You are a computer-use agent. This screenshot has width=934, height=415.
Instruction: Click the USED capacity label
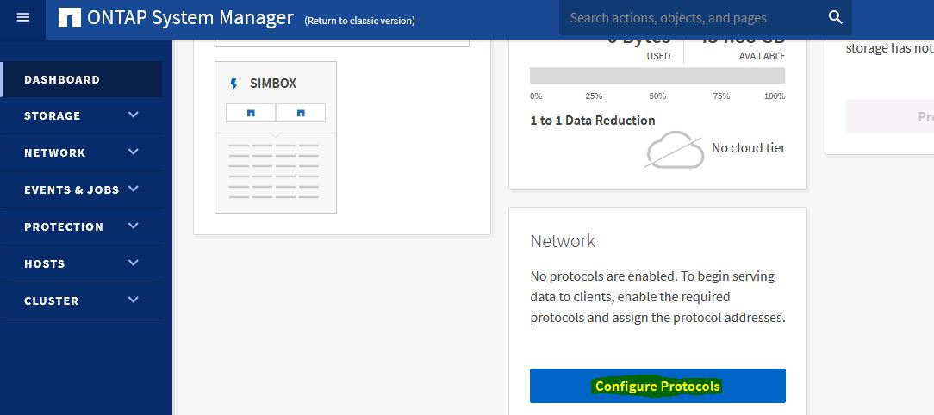pos(658,56)
